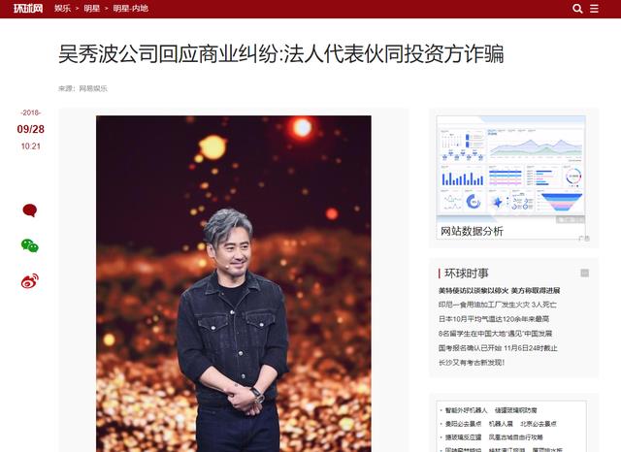The height and width of the screenshot is (452, 621).
Task: Share article via WeChat icon
Action: tap(30, 245)
